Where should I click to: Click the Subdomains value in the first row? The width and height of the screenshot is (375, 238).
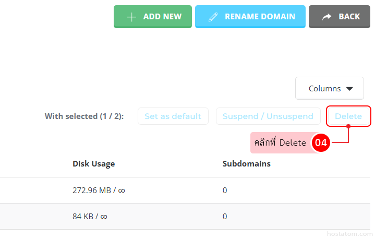point(225,191)
